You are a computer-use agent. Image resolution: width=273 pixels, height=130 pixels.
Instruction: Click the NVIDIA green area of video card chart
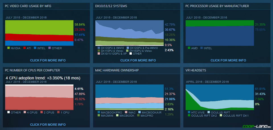coord(39,27)
